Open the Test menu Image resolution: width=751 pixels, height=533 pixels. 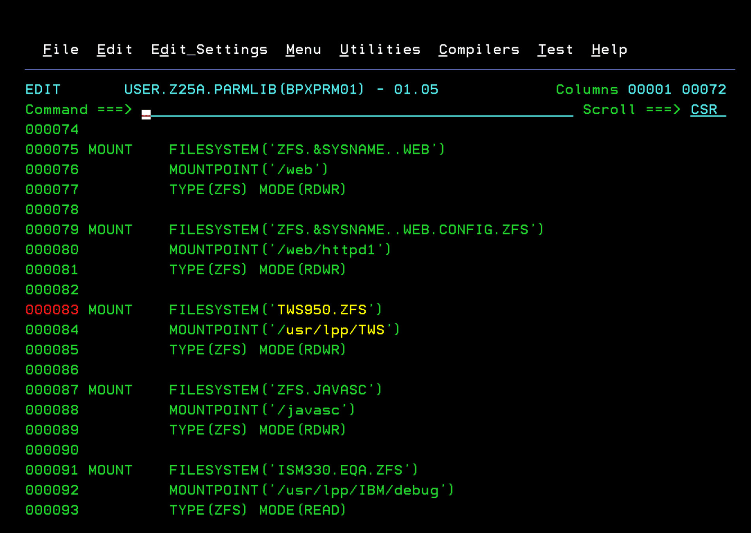click(555, 50)
